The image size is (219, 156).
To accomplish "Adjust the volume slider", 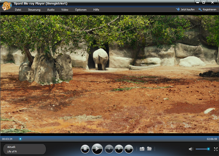I will click(x=203, y=149).
